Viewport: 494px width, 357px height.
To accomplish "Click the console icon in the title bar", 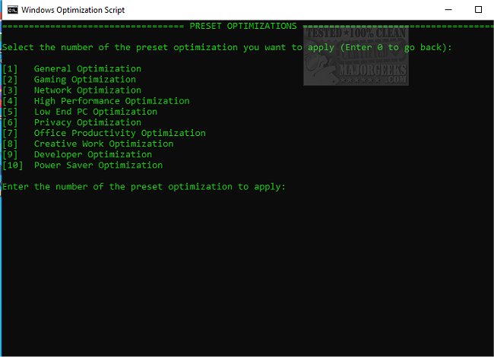I will point(13,10).
